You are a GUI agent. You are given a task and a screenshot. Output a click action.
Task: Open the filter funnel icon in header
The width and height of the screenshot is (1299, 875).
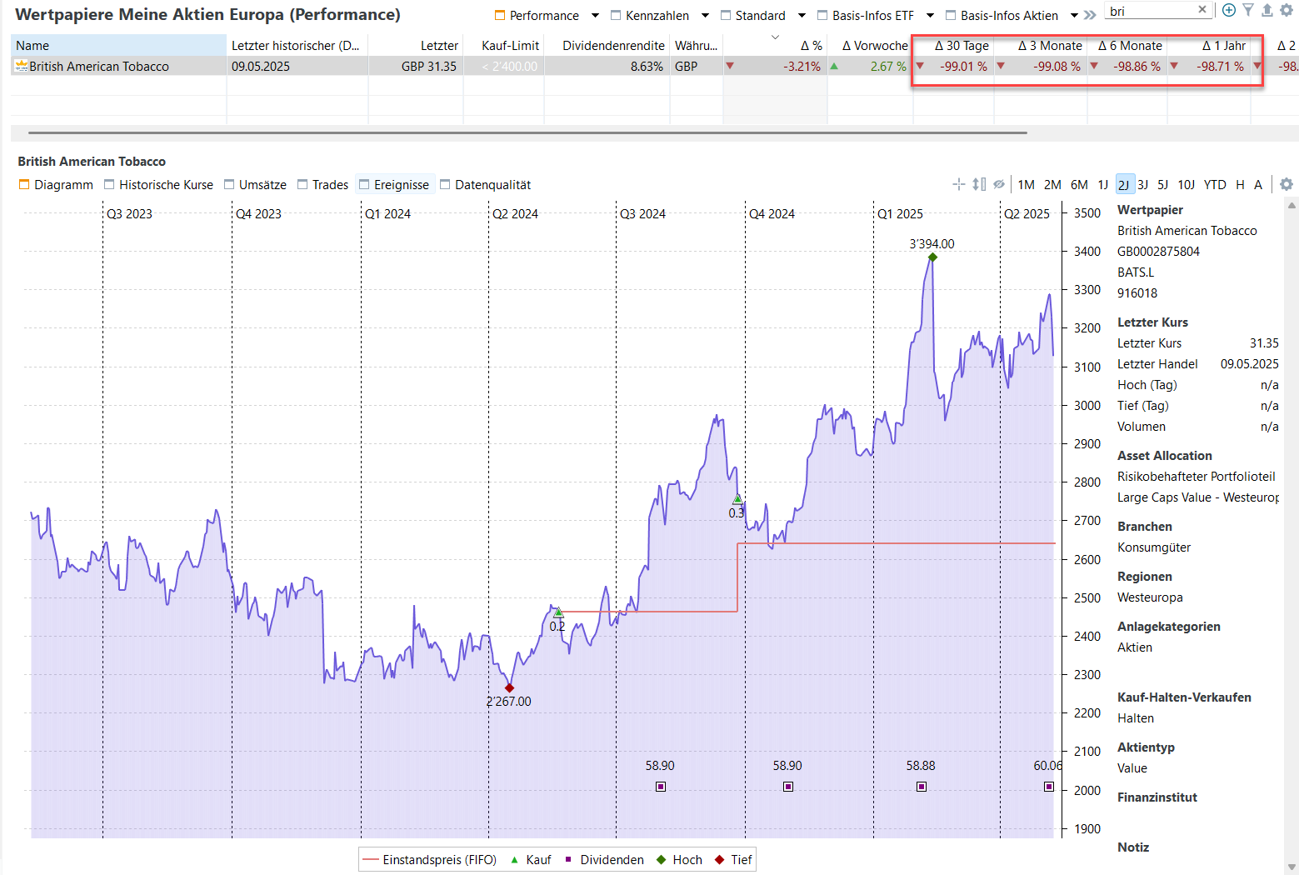point(1248,10)
